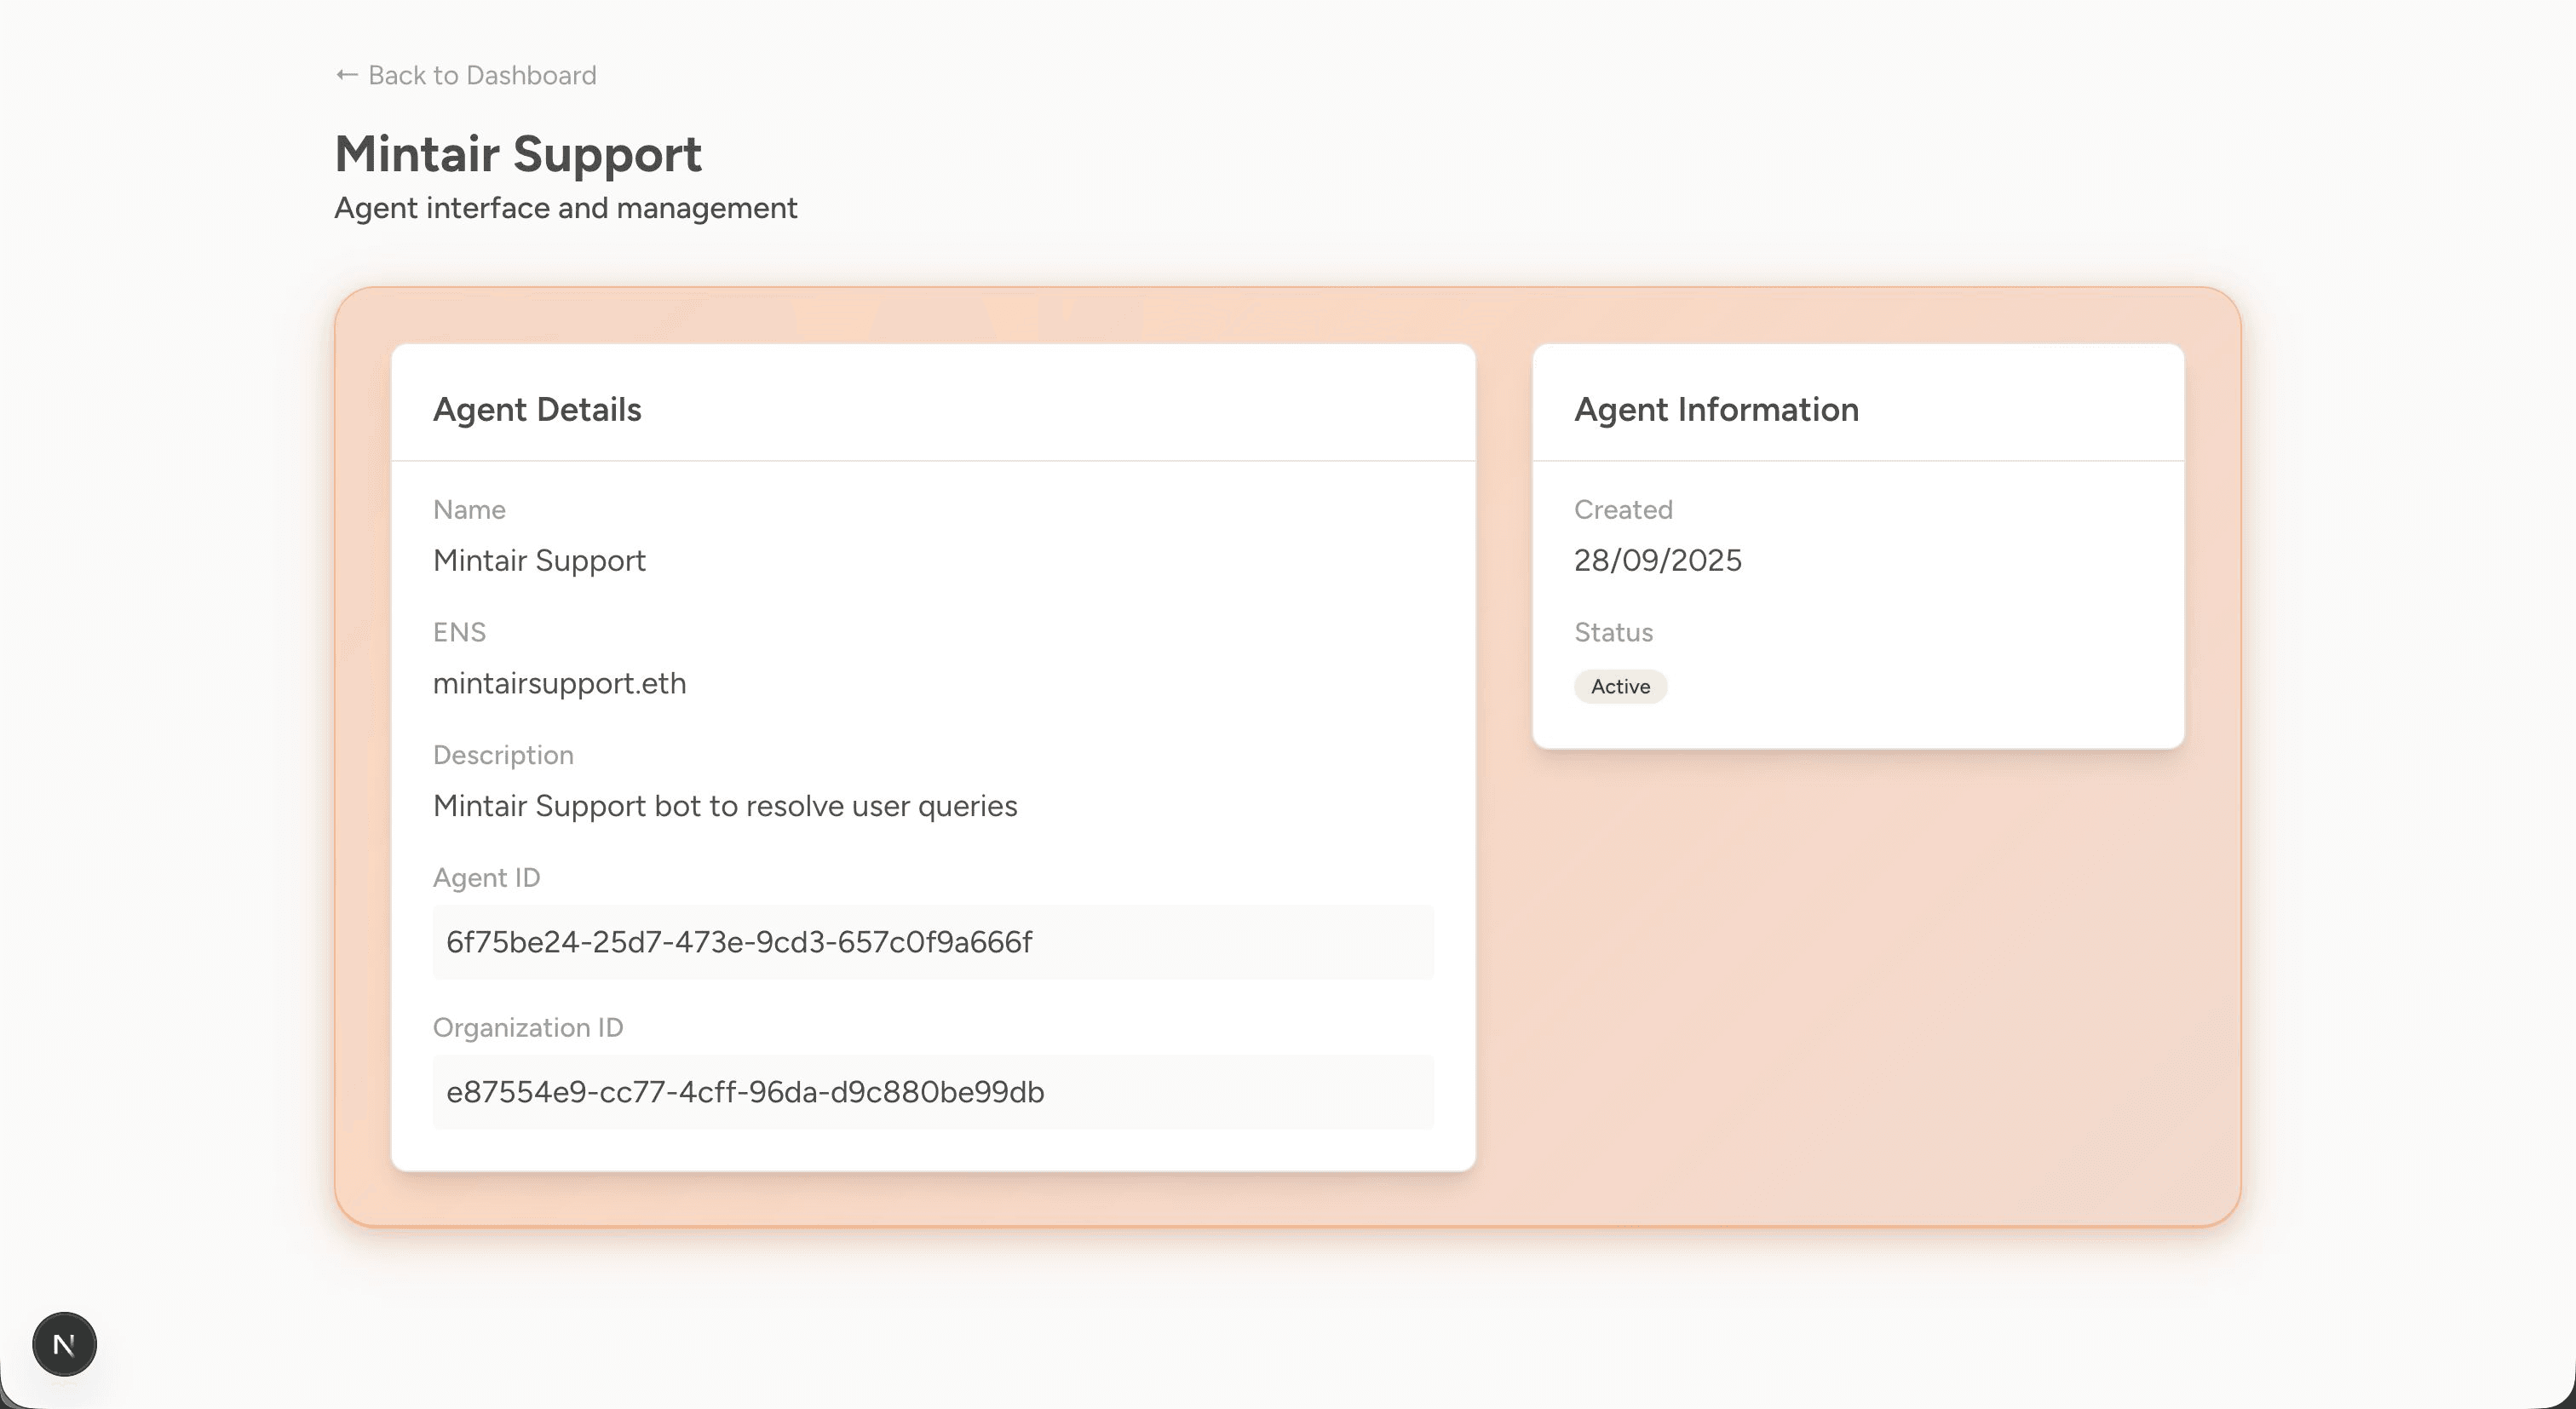Screen dimensions: 2576x1409
Task: Click the Agent Details card header
Action: point(537,409)
